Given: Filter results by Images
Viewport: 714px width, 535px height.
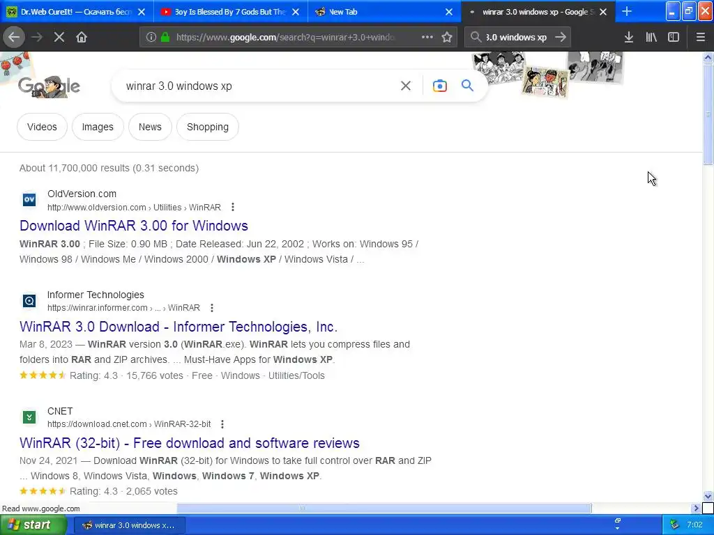Looking at the screenshot, I should 98,127.
